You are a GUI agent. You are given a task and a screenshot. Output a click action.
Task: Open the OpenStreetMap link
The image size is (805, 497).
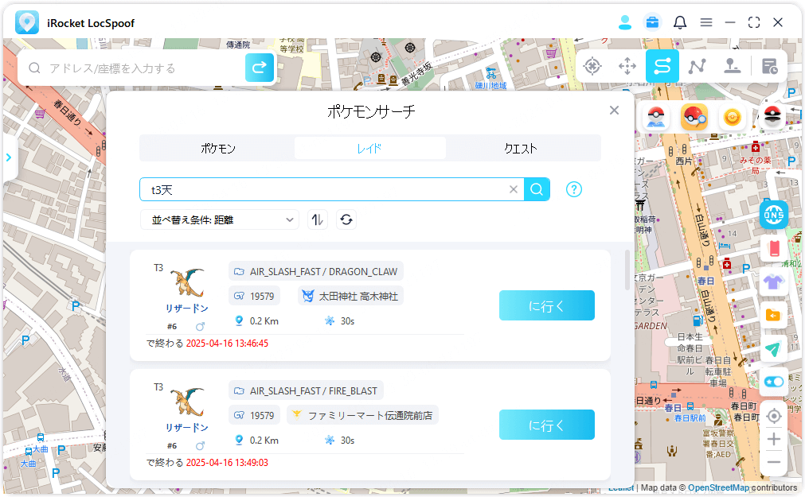coord(719,487)
